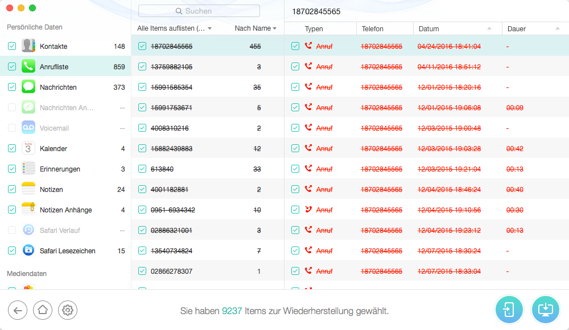
Task: Click call icon in the 12/04/2015 19:10:56 row
Action: click(308, 210)
